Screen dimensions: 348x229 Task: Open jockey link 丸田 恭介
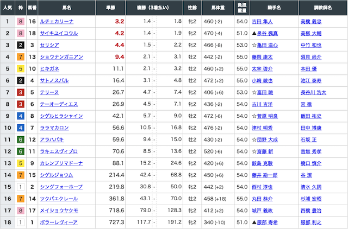click(262, 199)
